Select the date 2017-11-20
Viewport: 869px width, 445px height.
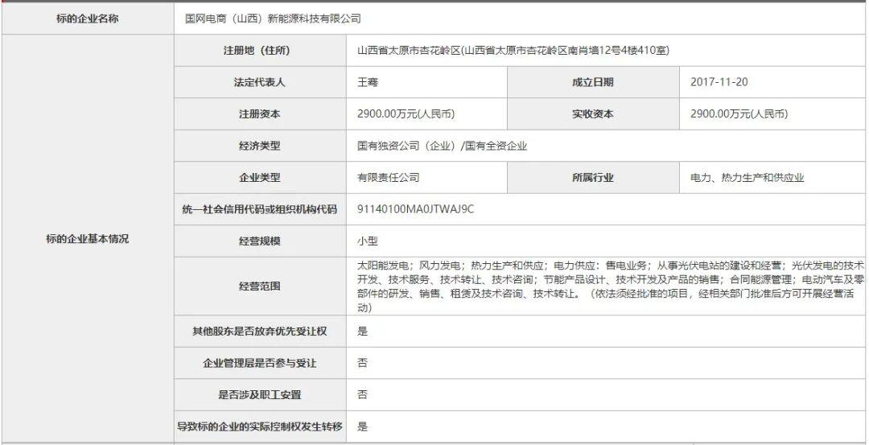click(719, 83)
